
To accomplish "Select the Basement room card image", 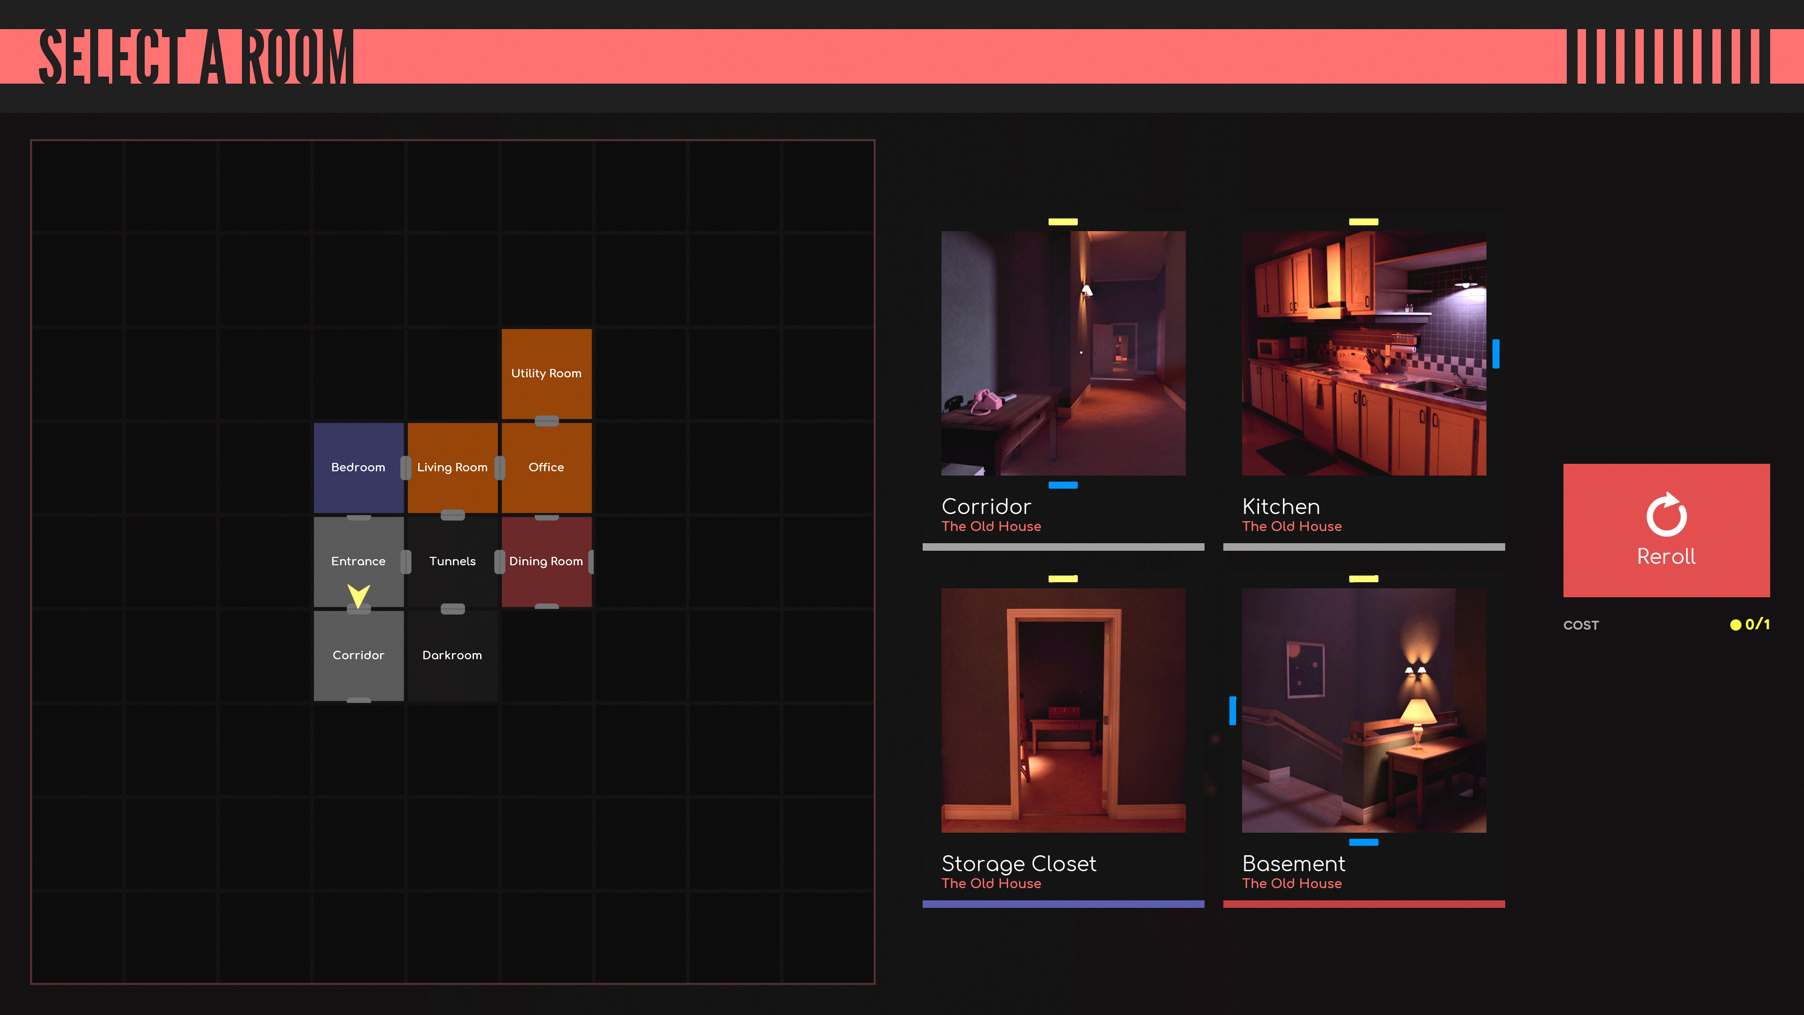I will coord(1363,710).
